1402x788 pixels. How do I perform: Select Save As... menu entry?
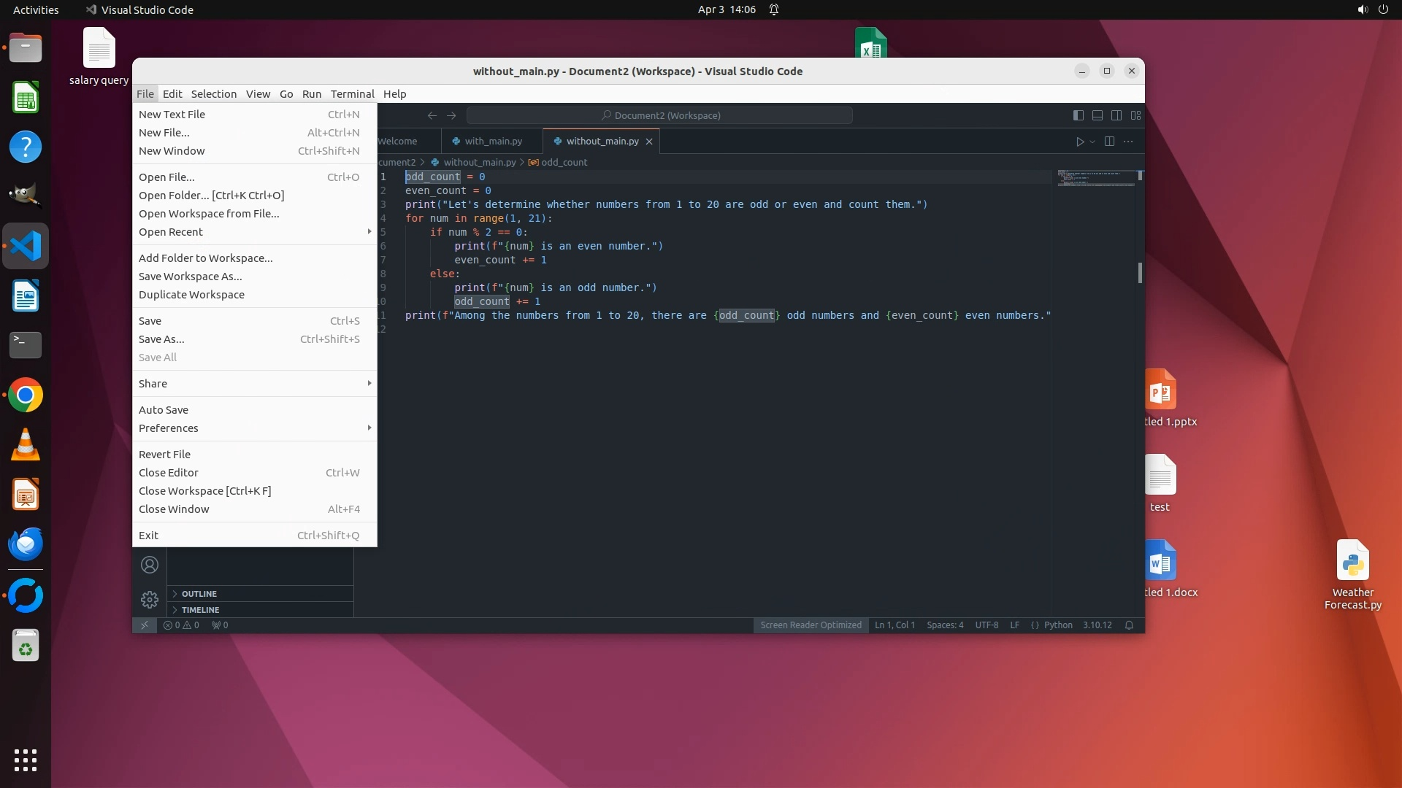[x=161, y=339]
